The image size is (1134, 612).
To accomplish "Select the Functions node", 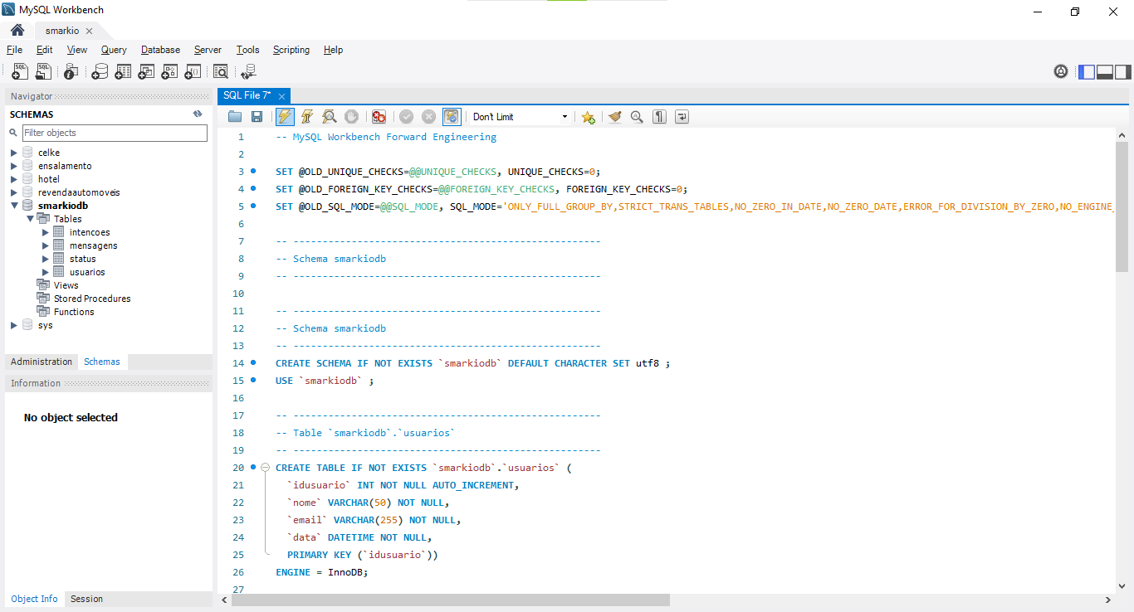I will pyautogui.click(x=74, y=312).
